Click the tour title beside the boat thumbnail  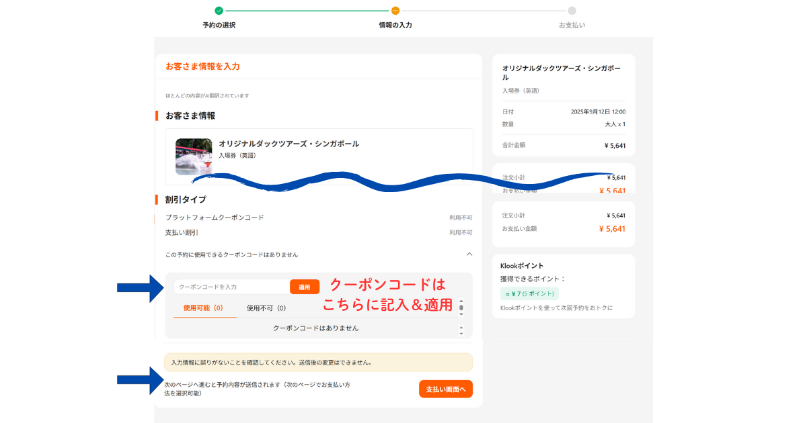pos(289,144)
